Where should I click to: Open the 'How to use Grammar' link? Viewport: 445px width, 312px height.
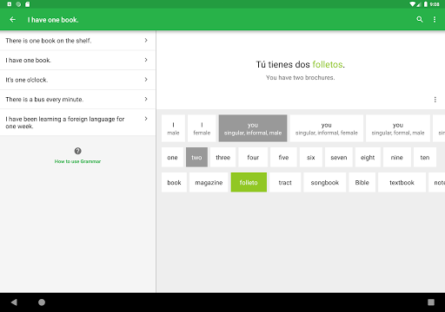pos(77,161)
